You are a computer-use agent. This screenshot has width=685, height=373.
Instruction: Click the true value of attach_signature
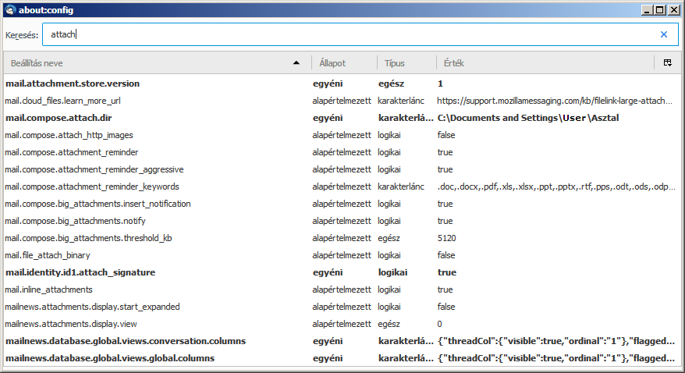447,272
